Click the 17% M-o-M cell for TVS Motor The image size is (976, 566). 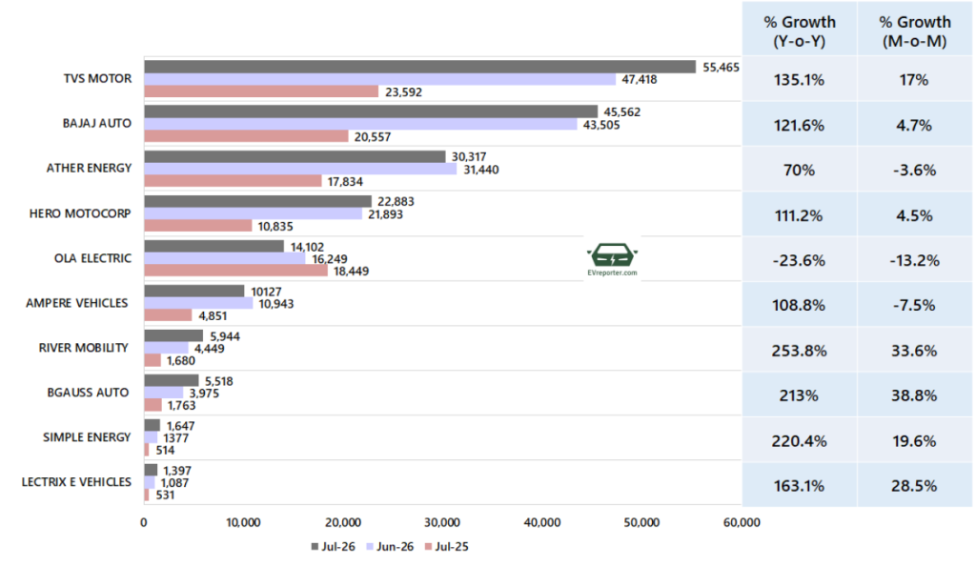(x=915, y=80)
